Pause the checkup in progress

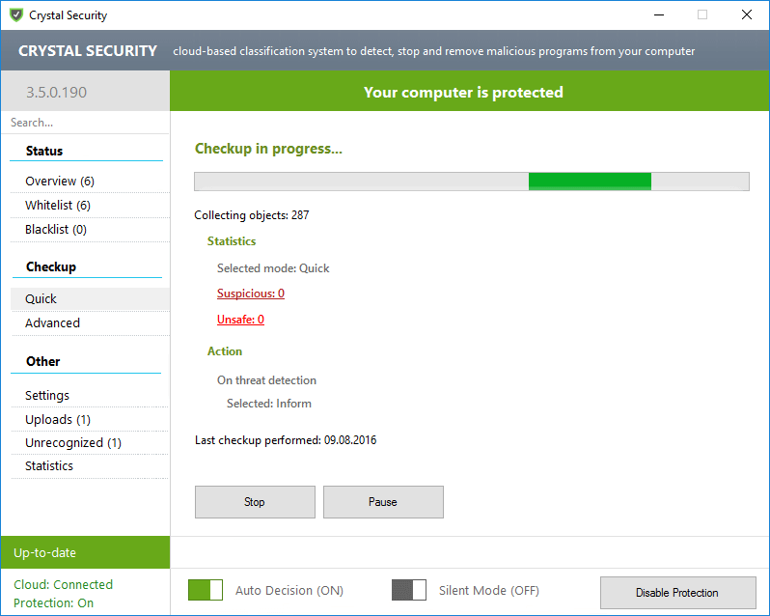pos(383,502)
